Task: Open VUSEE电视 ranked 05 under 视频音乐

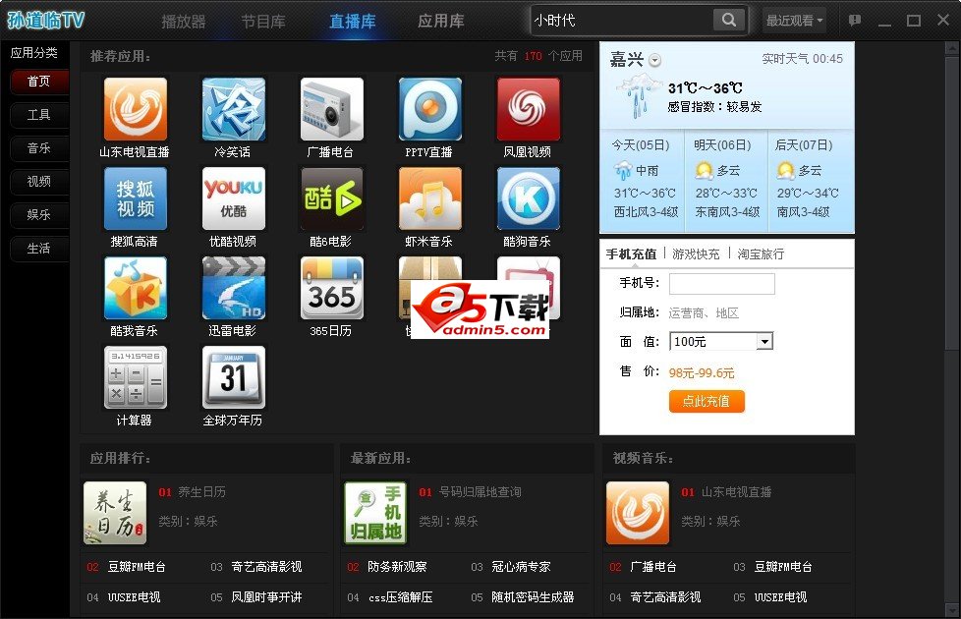Action: point(781,597)
